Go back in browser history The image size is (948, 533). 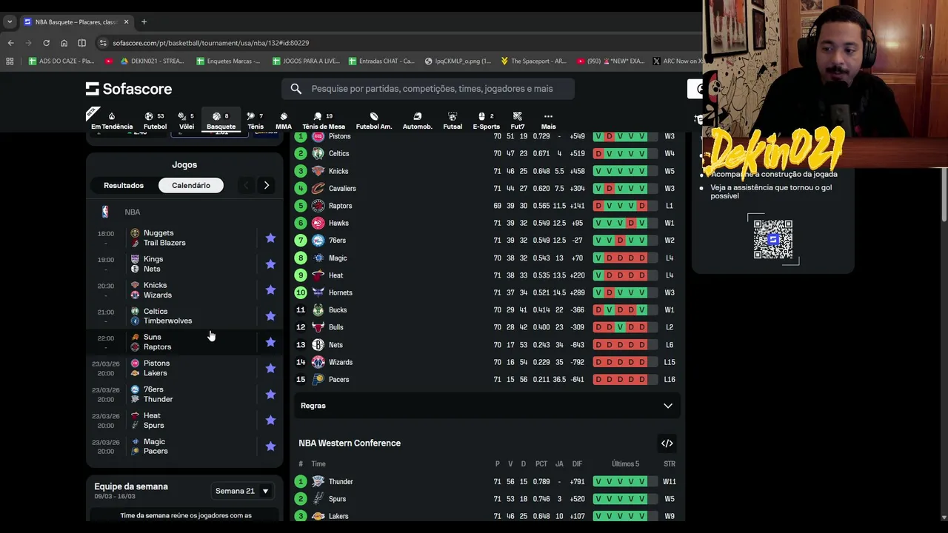click(10, 43)
